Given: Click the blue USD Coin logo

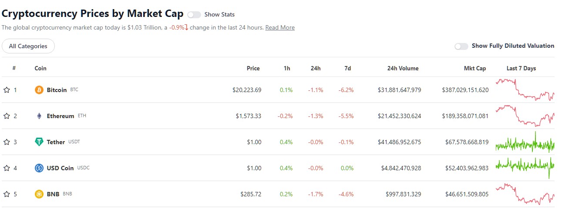Looking at the screenshot, I should point(39,168).
